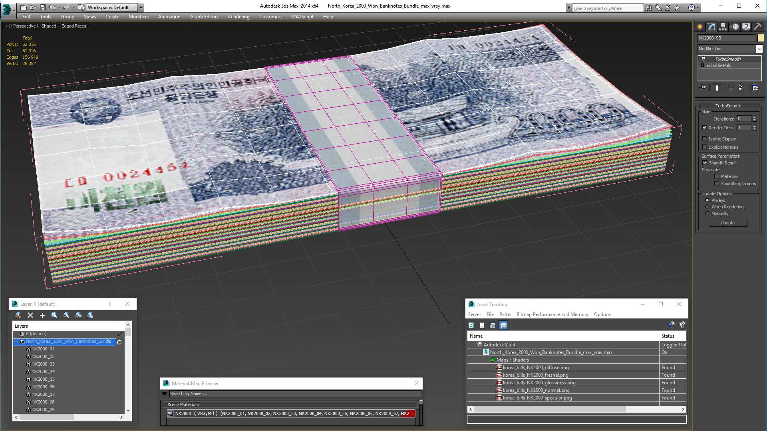Screen dimensions: 767x431
Task: Toggle Smooth Result checkbox
Action: 705,163
